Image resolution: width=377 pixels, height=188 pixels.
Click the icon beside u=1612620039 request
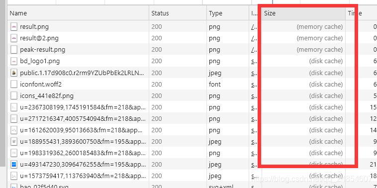tap(14, 130)
